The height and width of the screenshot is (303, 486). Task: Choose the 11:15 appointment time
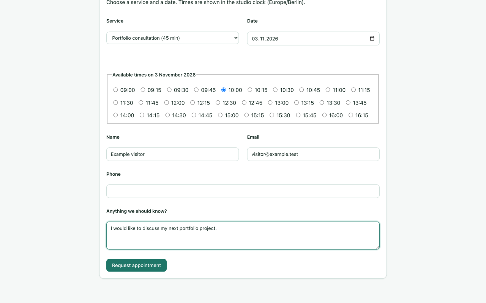(x=353, y=90)
